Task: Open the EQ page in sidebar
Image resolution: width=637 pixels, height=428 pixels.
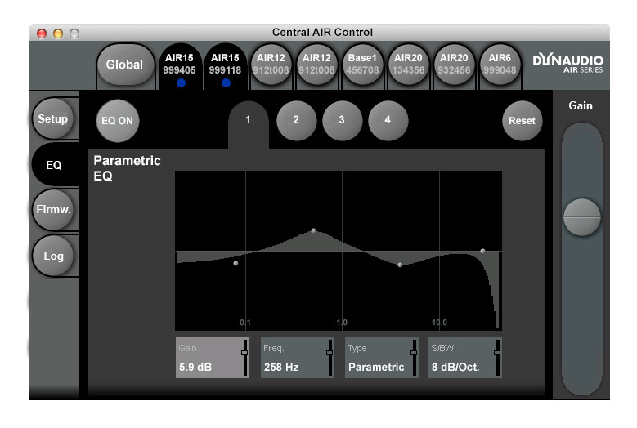Action: pyautogui.click(x=54, y=165)
